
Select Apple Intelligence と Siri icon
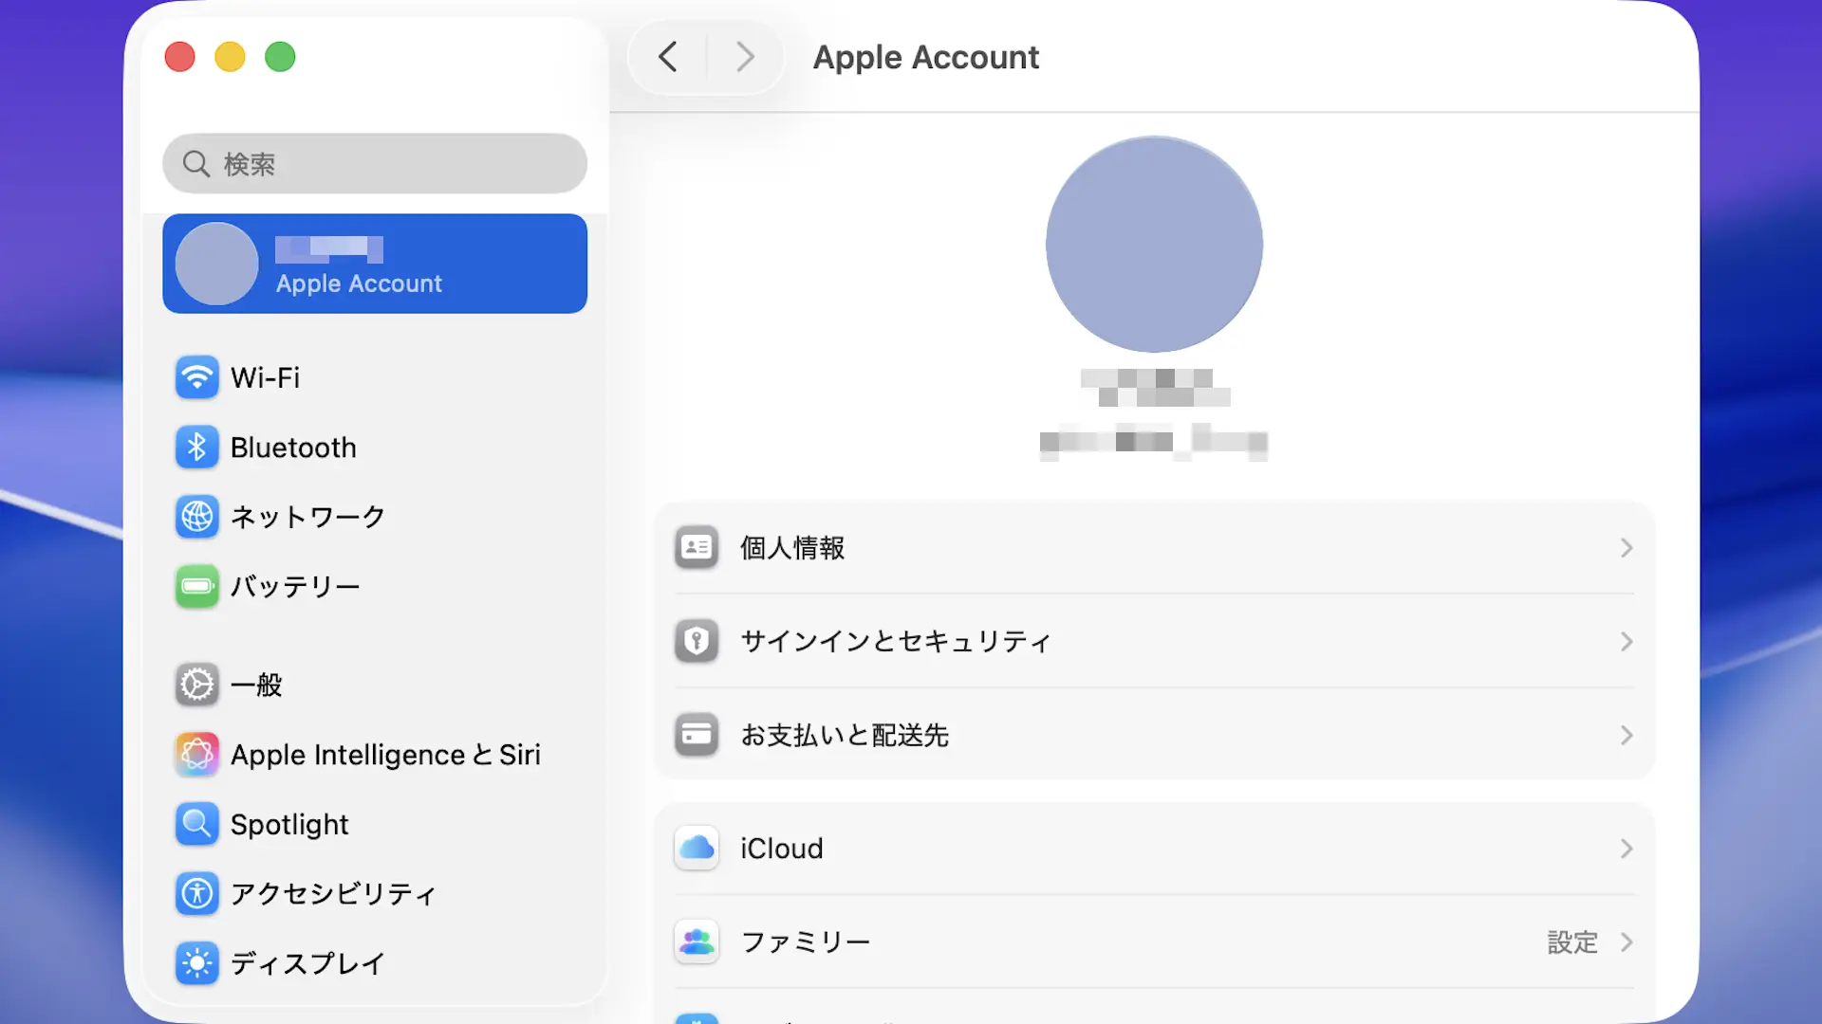click(x=196, y=755)
